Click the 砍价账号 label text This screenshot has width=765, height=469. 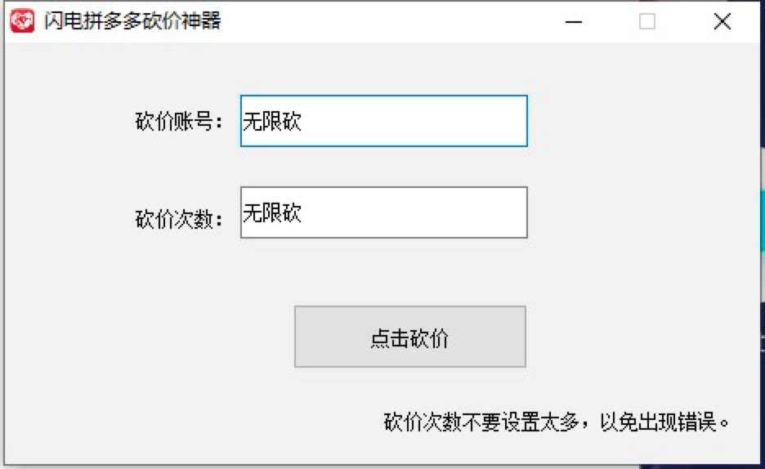pos(178,123)
